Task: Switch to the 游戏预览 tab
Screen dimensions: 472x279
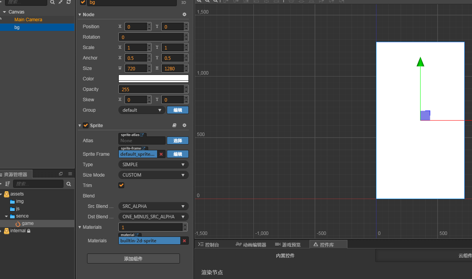Action: click(287, 245)
